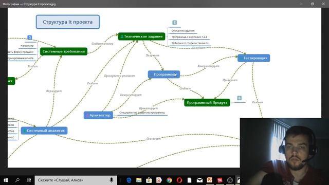Click 'Формирует' relationship label
This screenshot has height=185, width=329.
tap(54, 91)
